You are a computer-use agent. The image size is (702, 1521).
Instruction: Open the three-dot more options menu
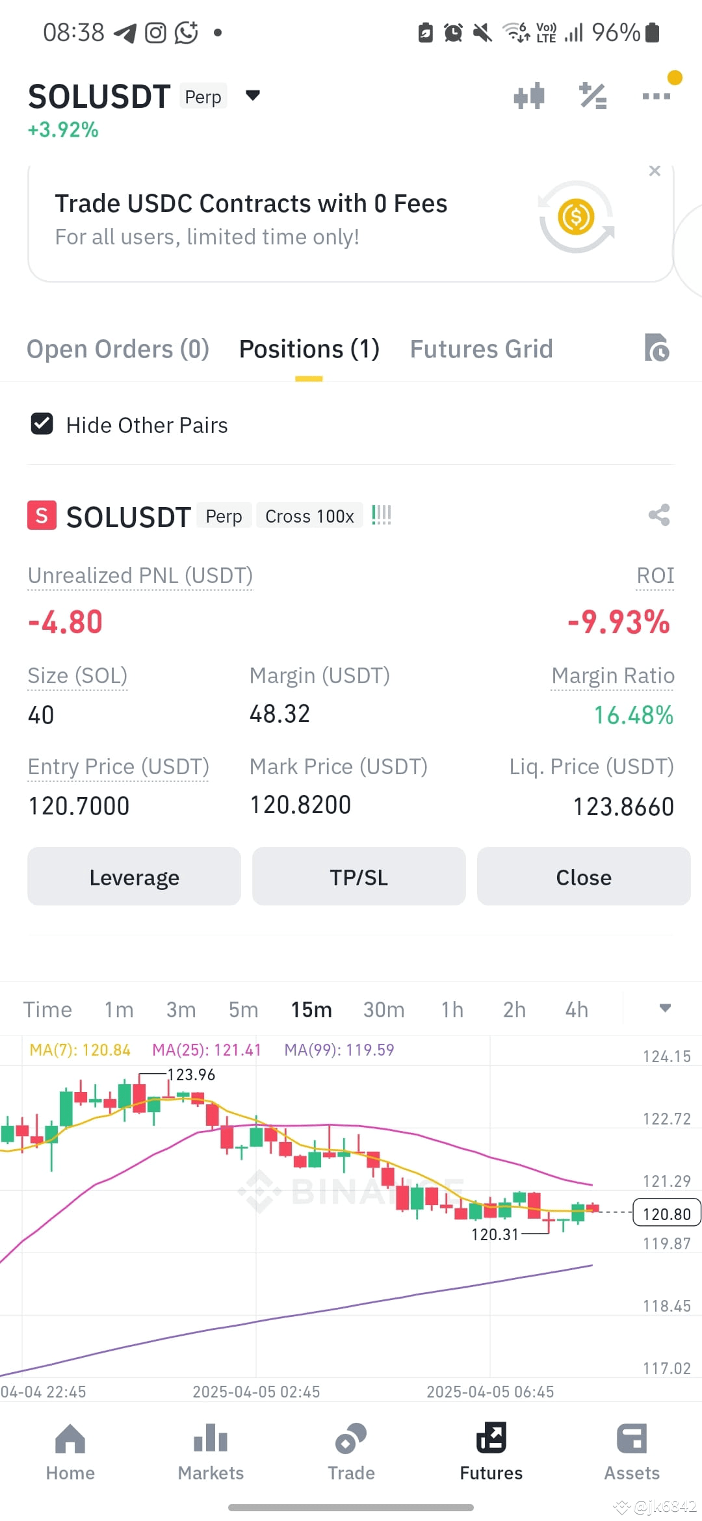[656, 96]
